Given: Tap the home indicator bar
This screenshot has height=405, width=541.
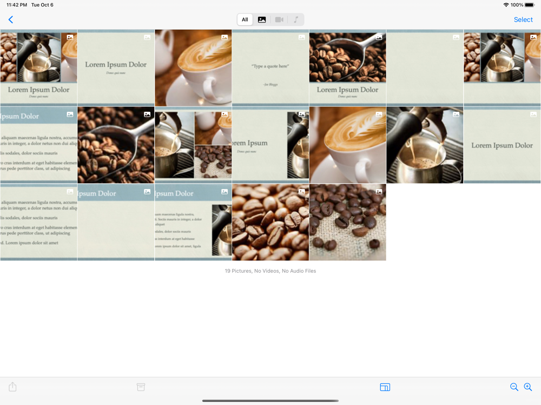Looking at the screenshot, I should 270,401.
